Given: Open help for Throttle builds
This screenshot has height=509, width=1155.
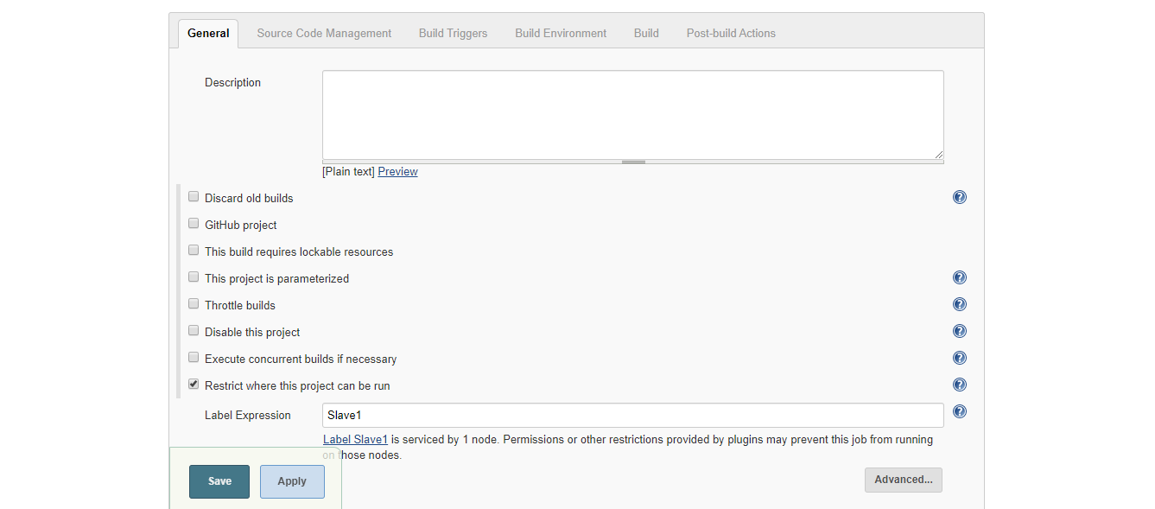Looking at the screenshot, I should pyautogui.click(x=959, y=304).
